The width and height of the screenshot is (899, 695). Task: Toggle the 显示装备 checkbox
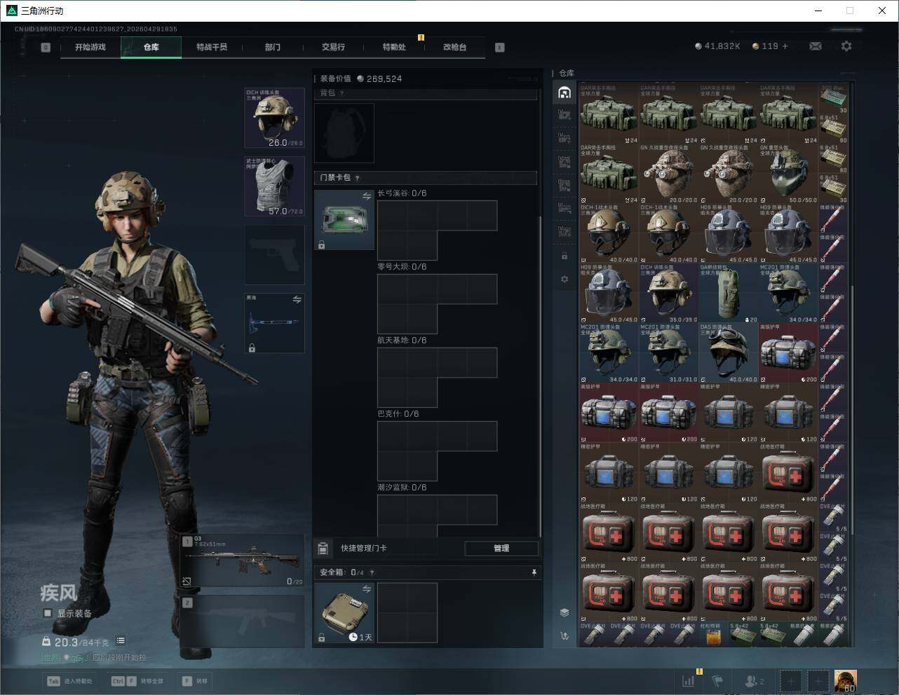pyautogui.click(x=48, y=613)
